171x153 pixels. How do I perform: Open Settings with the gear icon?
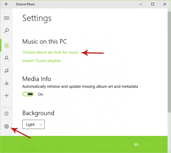coord(7,126)
